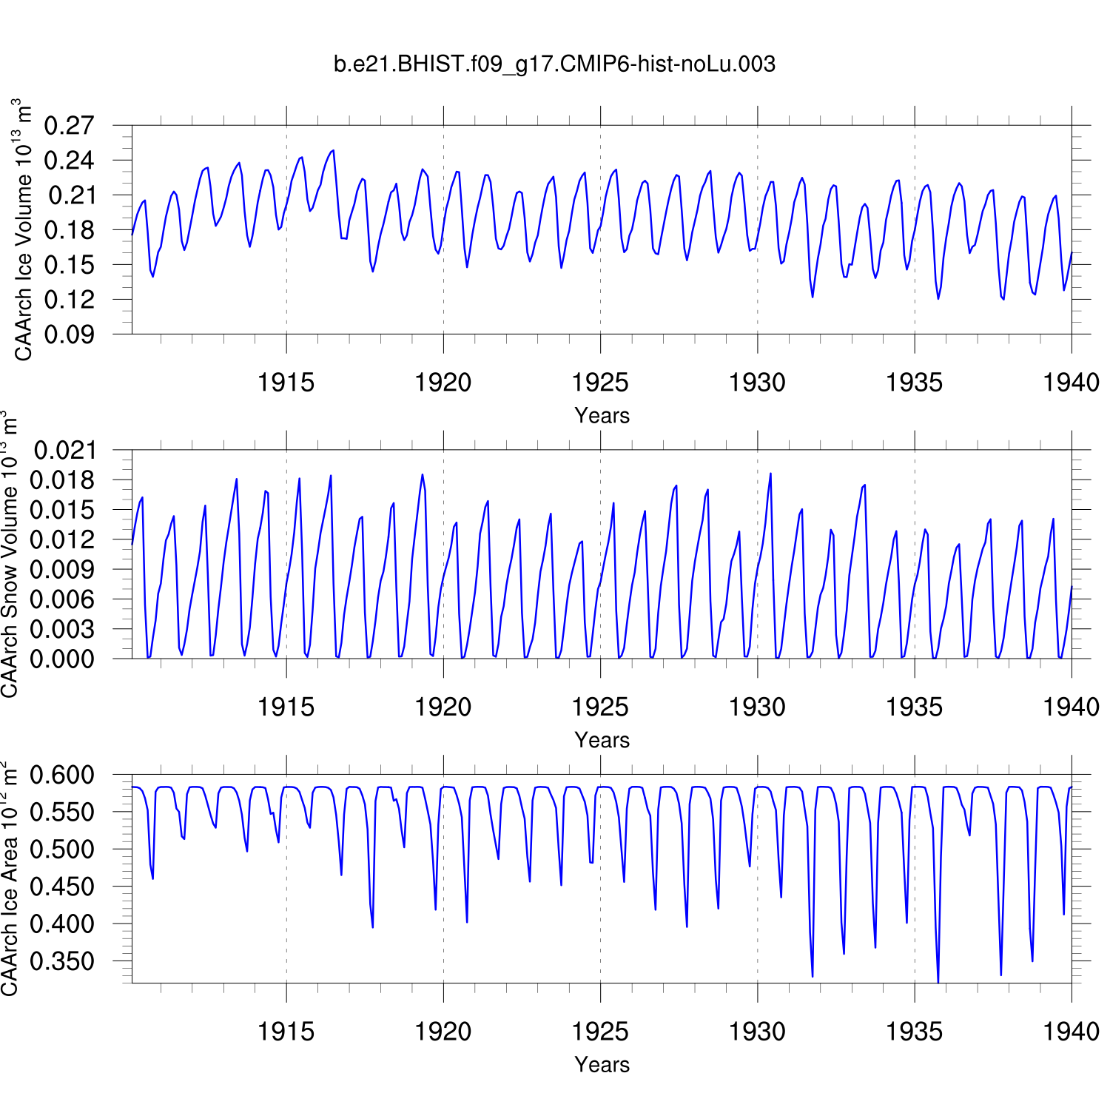This screenshot has width=1110, height=1110.
Task: Click the 1940 tick label below the bottom plot
Action: [x=1071, y=1032]
